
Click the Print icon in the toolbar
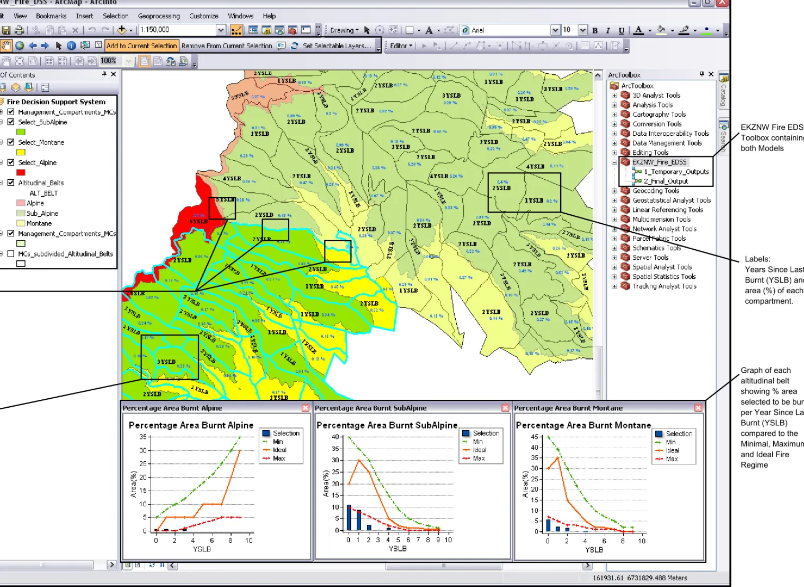[x=19, y=30]
